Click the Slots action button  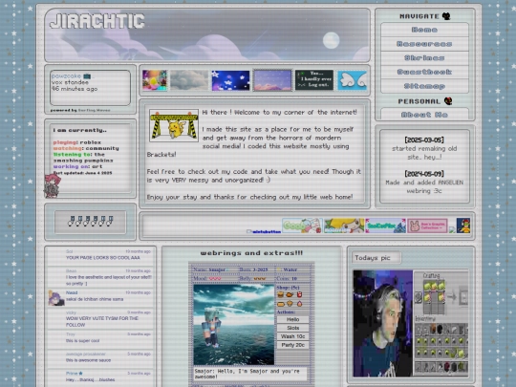(292, 328)
